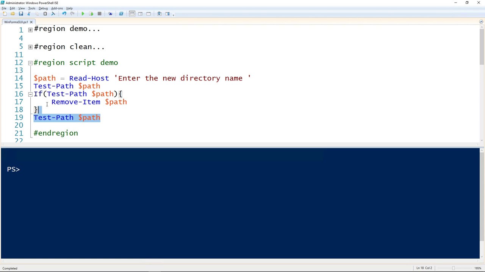Click the console pane scroll-down arrow
This screenshot has width=485, height=272.
(482, 256)
